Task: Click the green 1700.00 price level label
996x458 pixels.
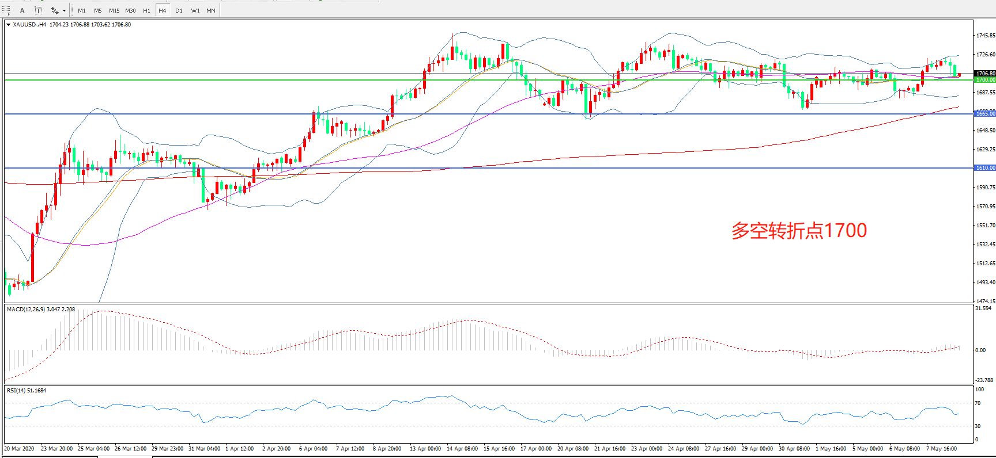Action: click(x=985, y=80)
